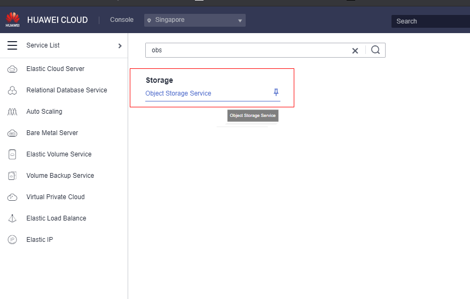Image resolution: width=470 pixels, height=299 pixels.
Task: Click the Elastic Load Balance icon
Action: pyautogui.click(x=12, y=218)
